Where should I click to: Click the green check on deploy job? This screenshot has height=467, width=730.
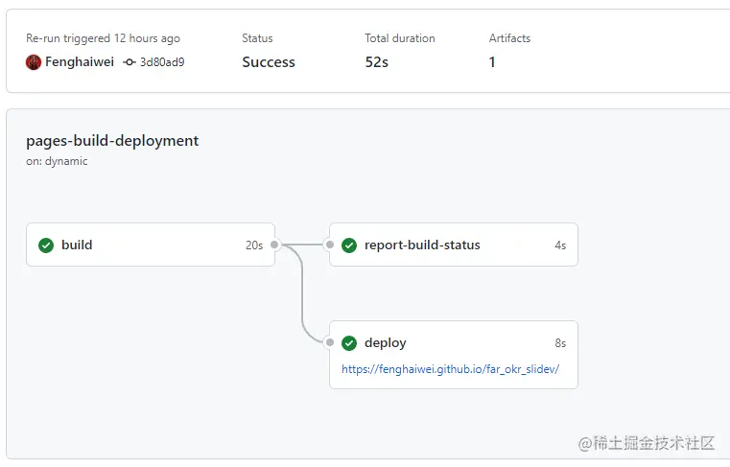[349, 343]
